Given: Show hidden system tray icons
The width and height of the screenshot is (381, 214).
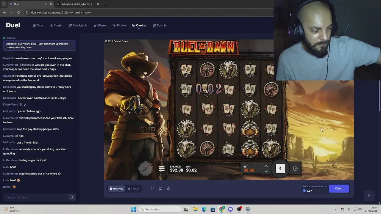Looking at the screenshot, I should click(x=336, y=209).
